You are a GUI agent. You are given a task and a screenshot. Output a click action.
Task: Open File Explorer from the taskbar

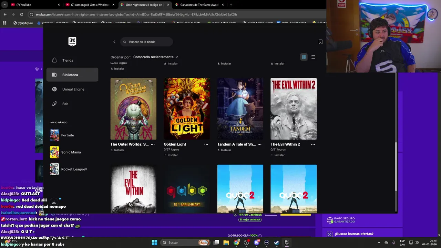point(226,242)
